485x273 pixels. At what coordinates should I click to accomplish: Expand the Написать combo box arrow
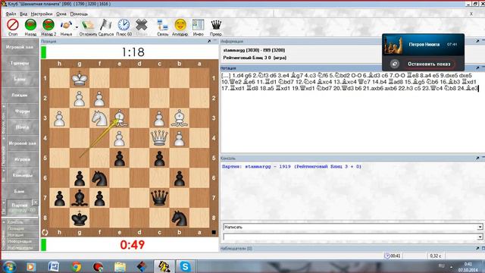[480, 227]
